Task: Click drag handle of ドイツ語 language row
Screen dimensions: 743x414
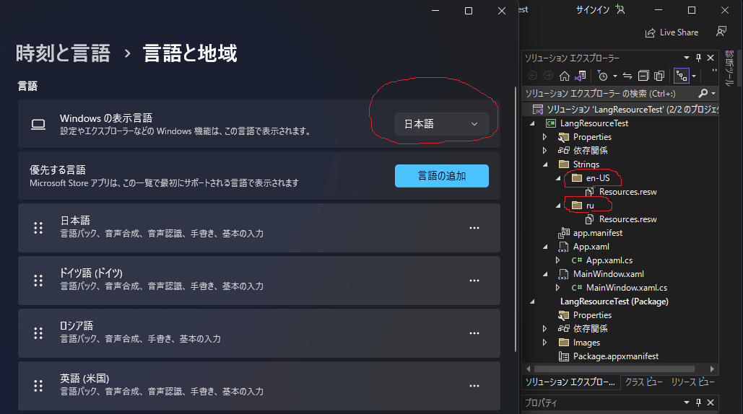Action: [x=38, y=281]
